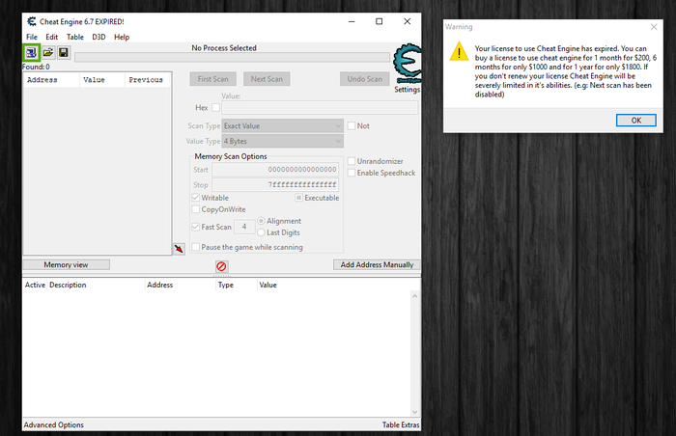Enable the CopyOnWrite checkbox
The image size is (676, 436).
click(196, 209)
